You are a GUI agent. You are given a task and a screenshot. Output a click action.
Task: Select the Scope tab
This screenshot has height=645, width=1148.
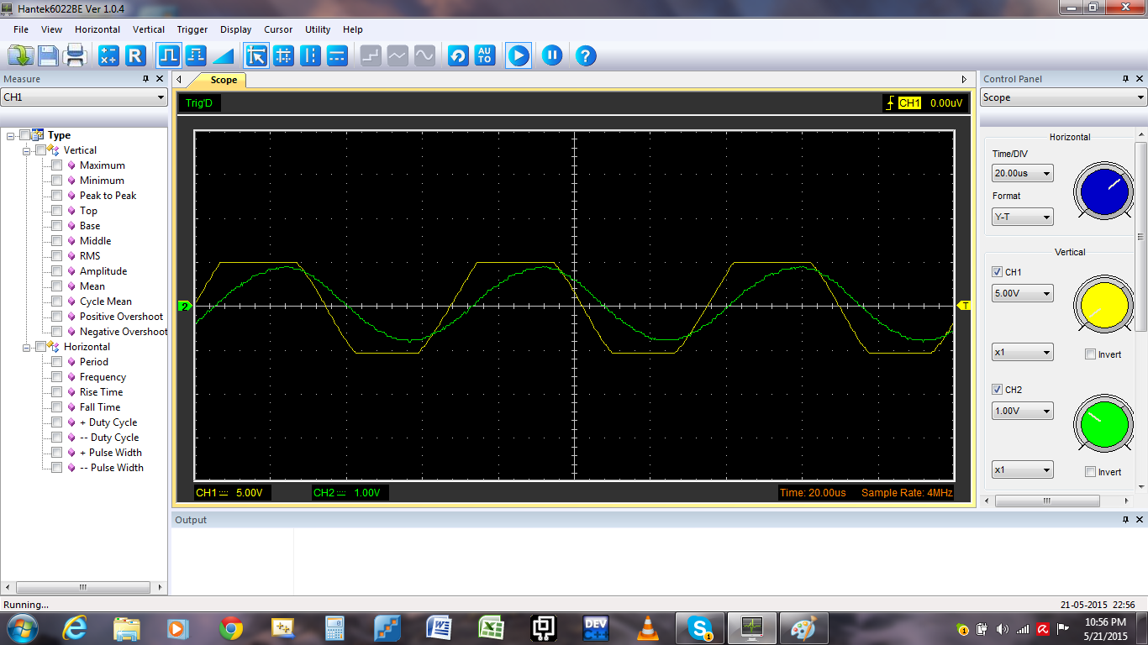pos(224,80)
